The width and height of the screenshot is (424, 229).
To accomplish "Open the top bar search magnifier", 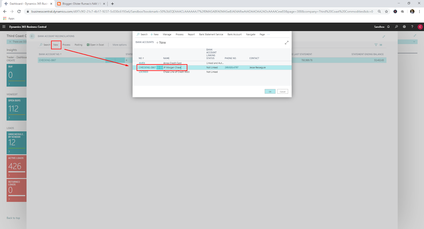I will click(x=396, y=27).
